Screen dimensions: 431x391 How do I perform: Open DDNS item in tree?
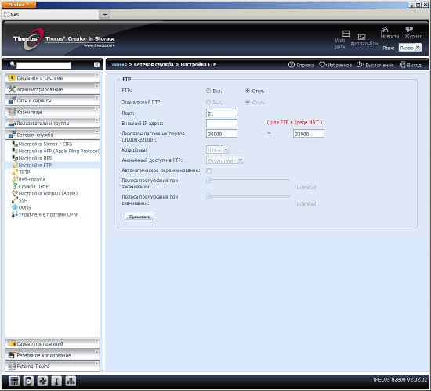click(24, 207)
